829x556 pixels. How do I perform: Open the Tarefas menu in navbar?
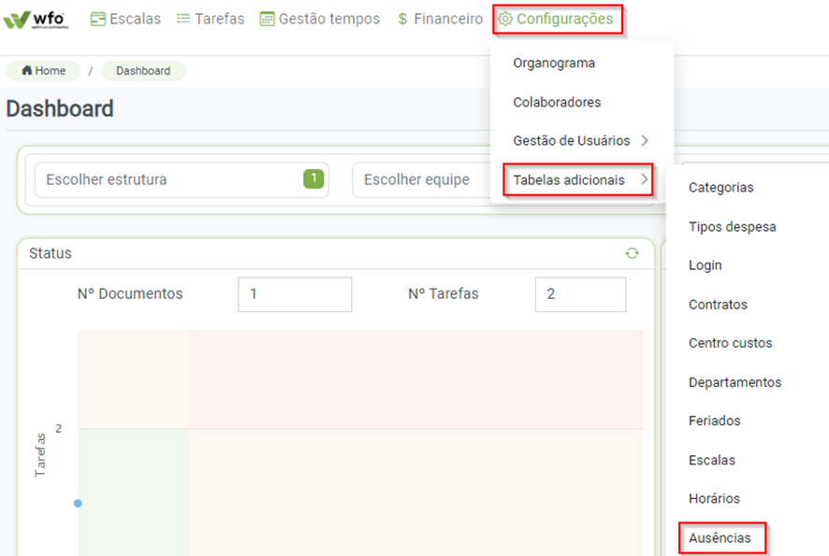[211, 19]
